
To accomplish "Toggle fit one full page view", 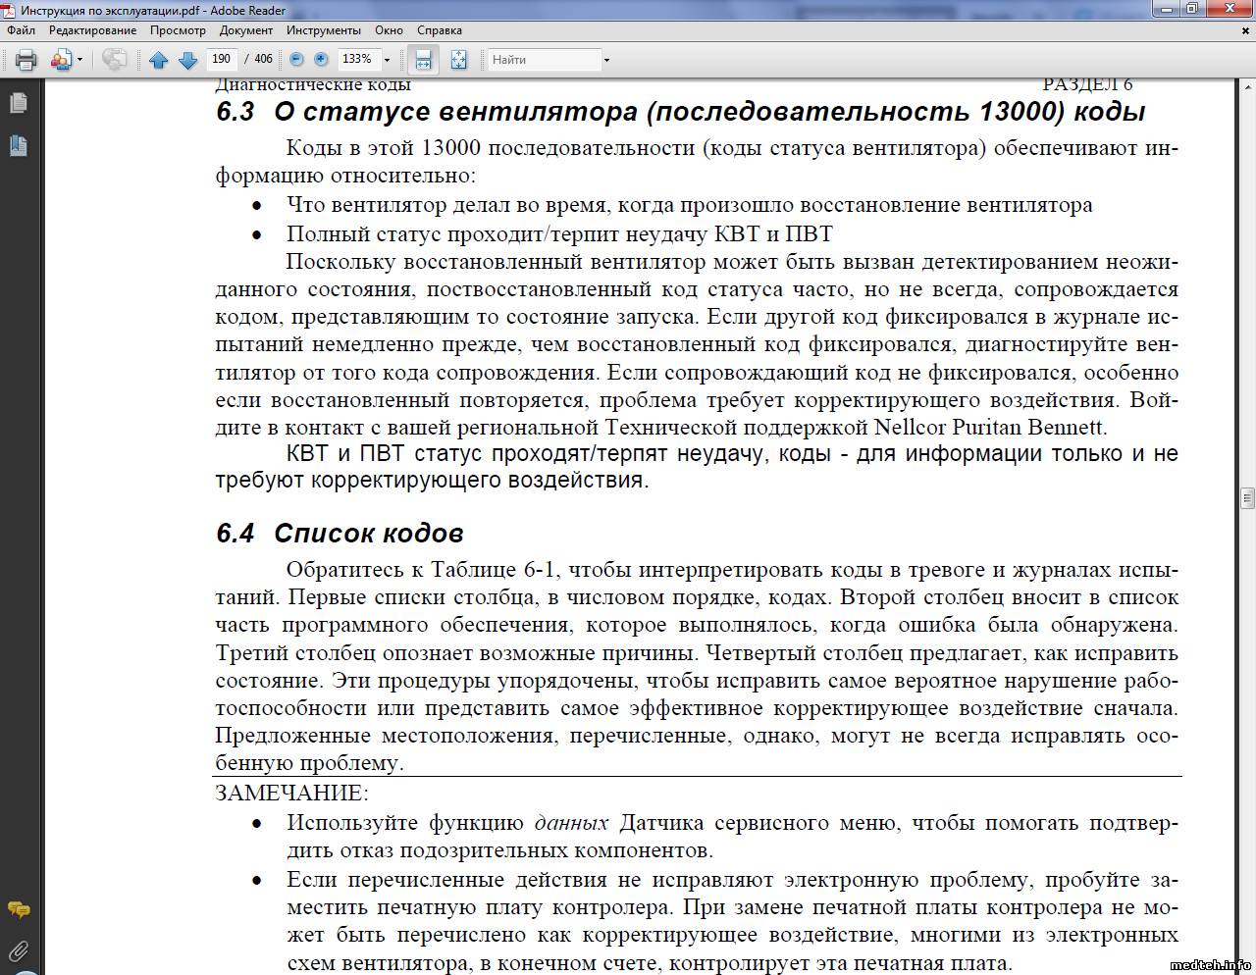I will point(458,60).
